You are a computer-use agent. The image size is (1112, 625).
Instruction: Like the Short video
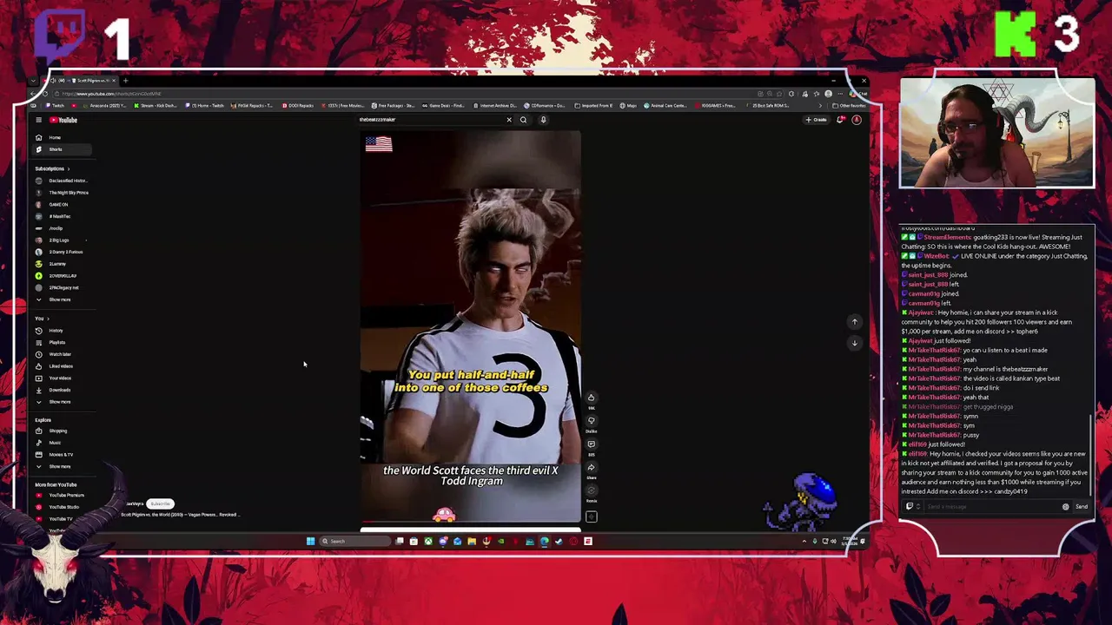click(x=591, y=398)
